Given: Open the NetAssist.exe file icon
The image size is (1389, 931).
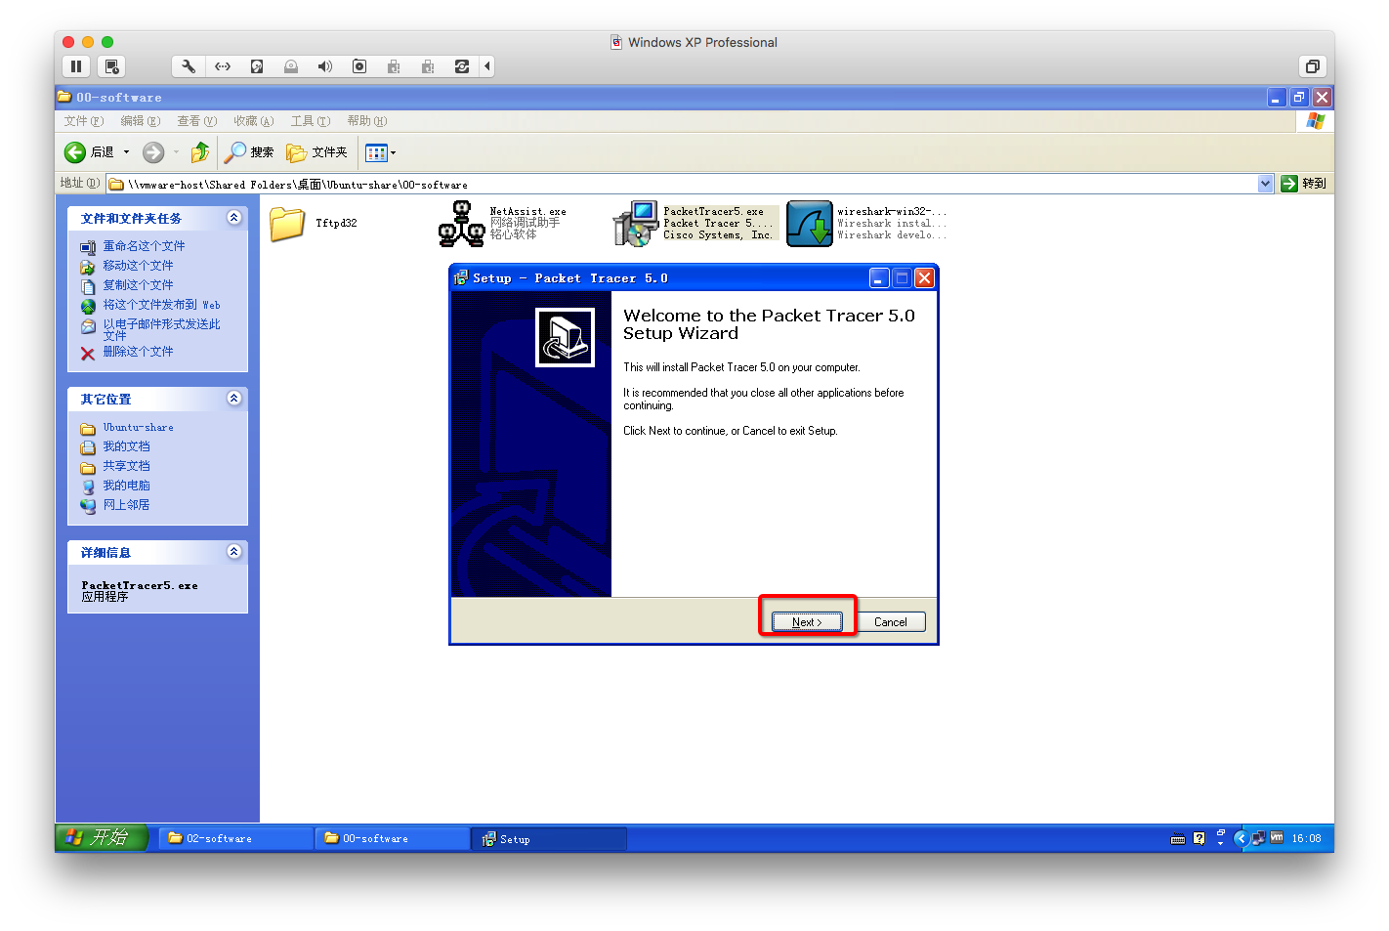Looking at the screenshot, I should pos(461,224).
